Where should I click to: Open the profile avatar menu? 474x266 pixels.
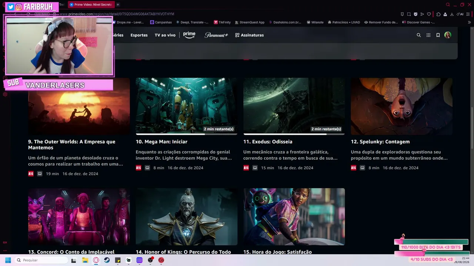[448, 35]
